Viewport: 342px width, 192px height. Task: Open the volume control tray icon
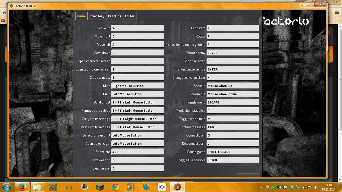pyautogui.click(x=315, y=187)
